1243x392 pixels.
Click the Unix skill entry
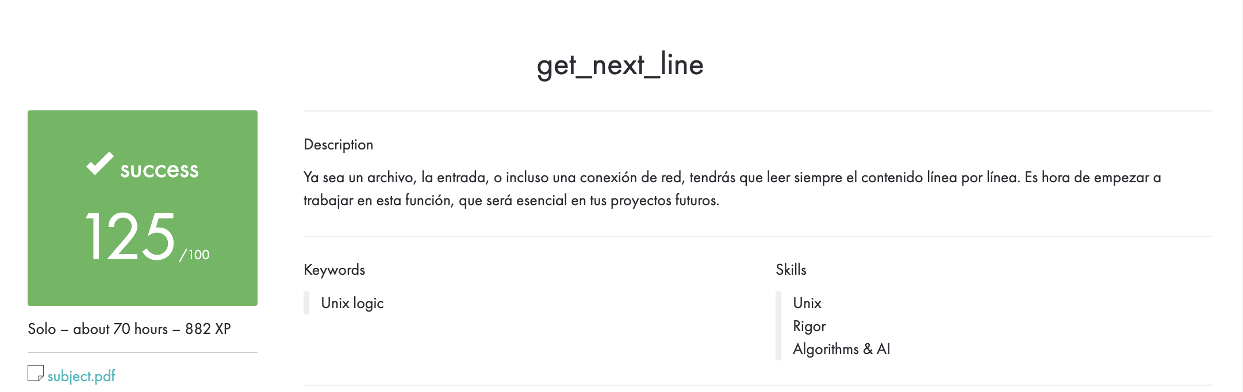coord(807,303)
